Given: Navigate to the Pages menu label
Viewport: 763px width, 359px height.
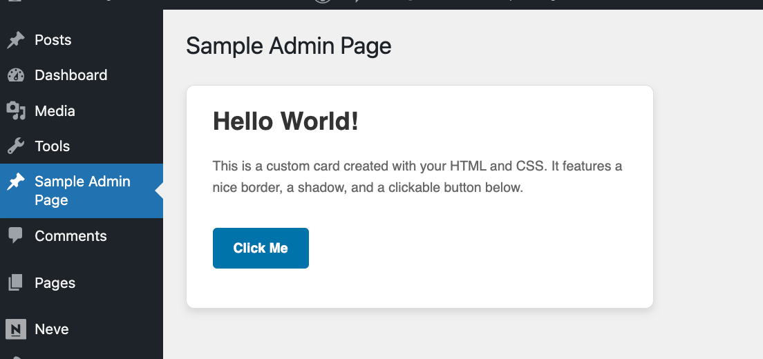Looking at the screenshot, I should (x=55, y=283).
